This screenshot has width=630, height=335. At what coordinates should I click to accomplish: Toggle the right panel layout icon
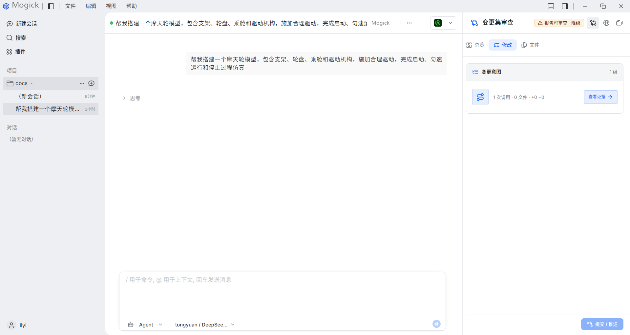[x=565, y=6]
